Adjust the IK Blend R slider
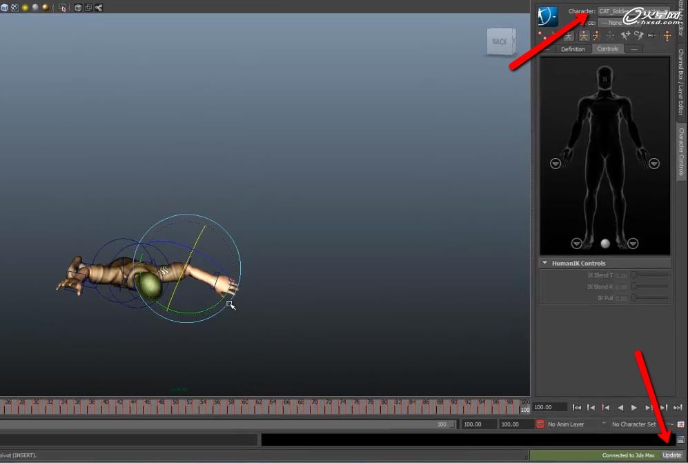 (651, 286)
